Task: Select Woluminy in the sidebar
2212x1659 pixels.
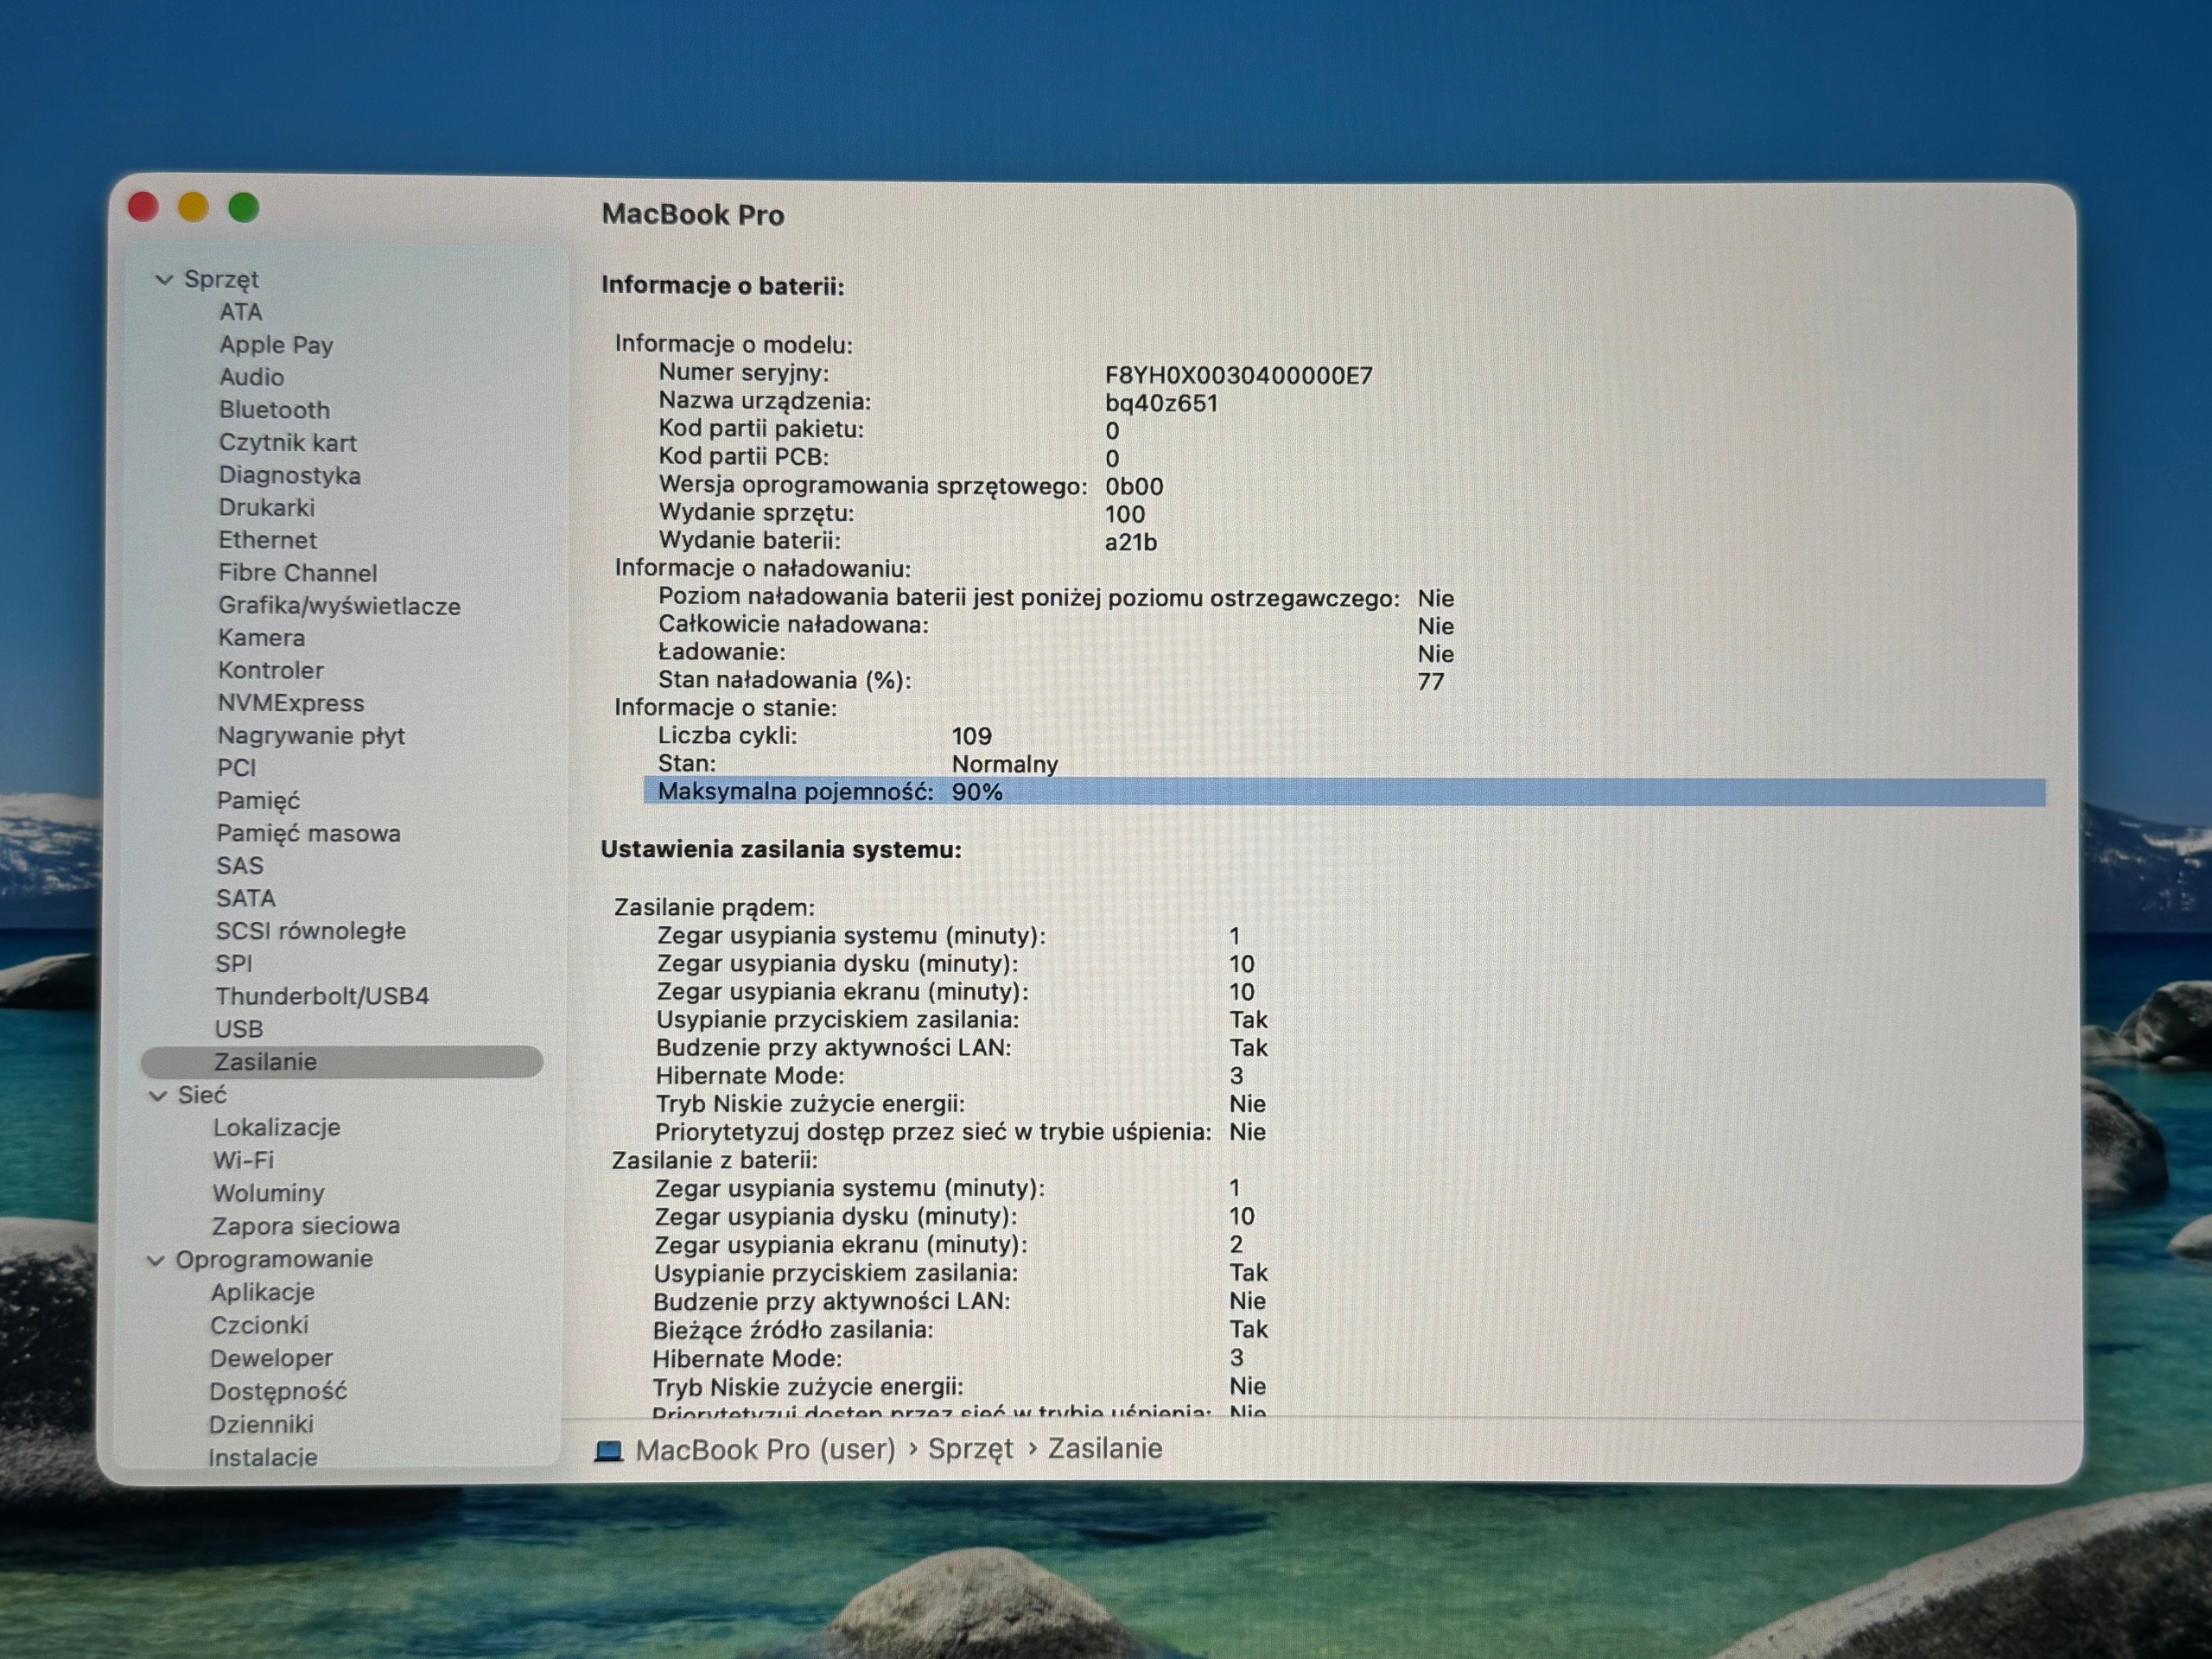Action: (268, 1193)
